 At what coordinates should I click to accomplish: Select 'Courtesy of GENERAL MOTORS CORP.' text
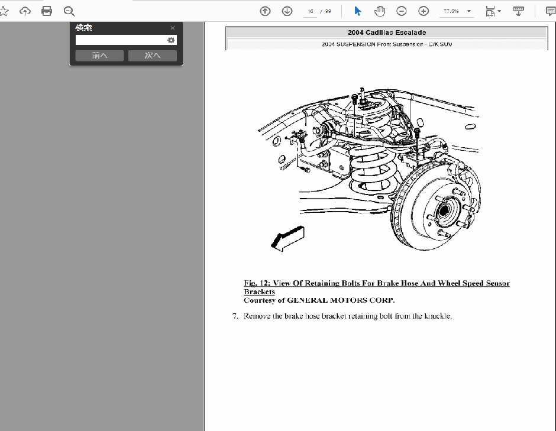[319, 300]
